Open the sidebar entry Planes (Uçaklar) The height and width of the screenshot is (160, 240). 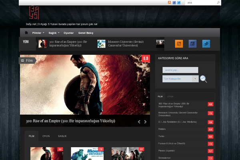tap(166, 151)
